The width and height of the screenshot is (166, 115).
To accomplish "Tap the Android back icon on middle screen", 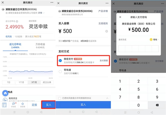I will (96, 112).
